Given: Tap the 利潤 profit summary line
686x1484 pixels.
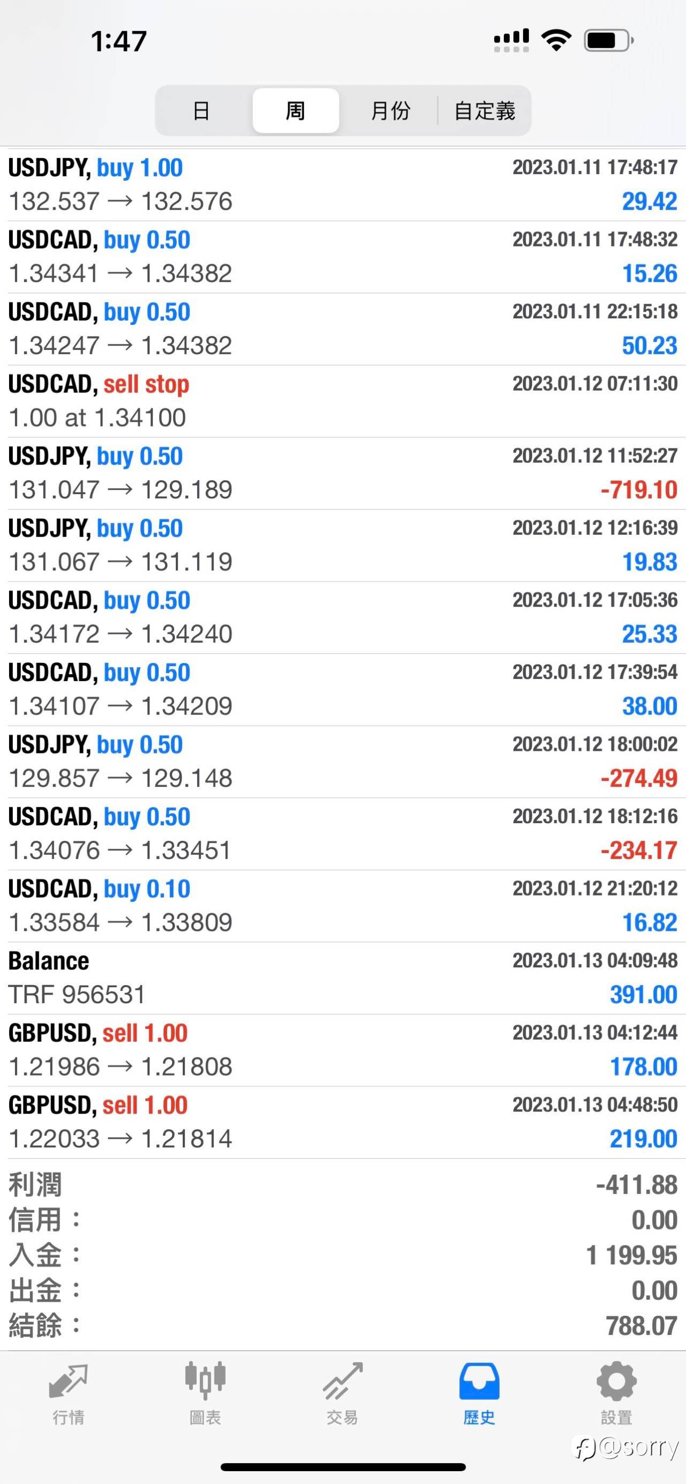Looking at the screenshot, I should click(342, 1185).
